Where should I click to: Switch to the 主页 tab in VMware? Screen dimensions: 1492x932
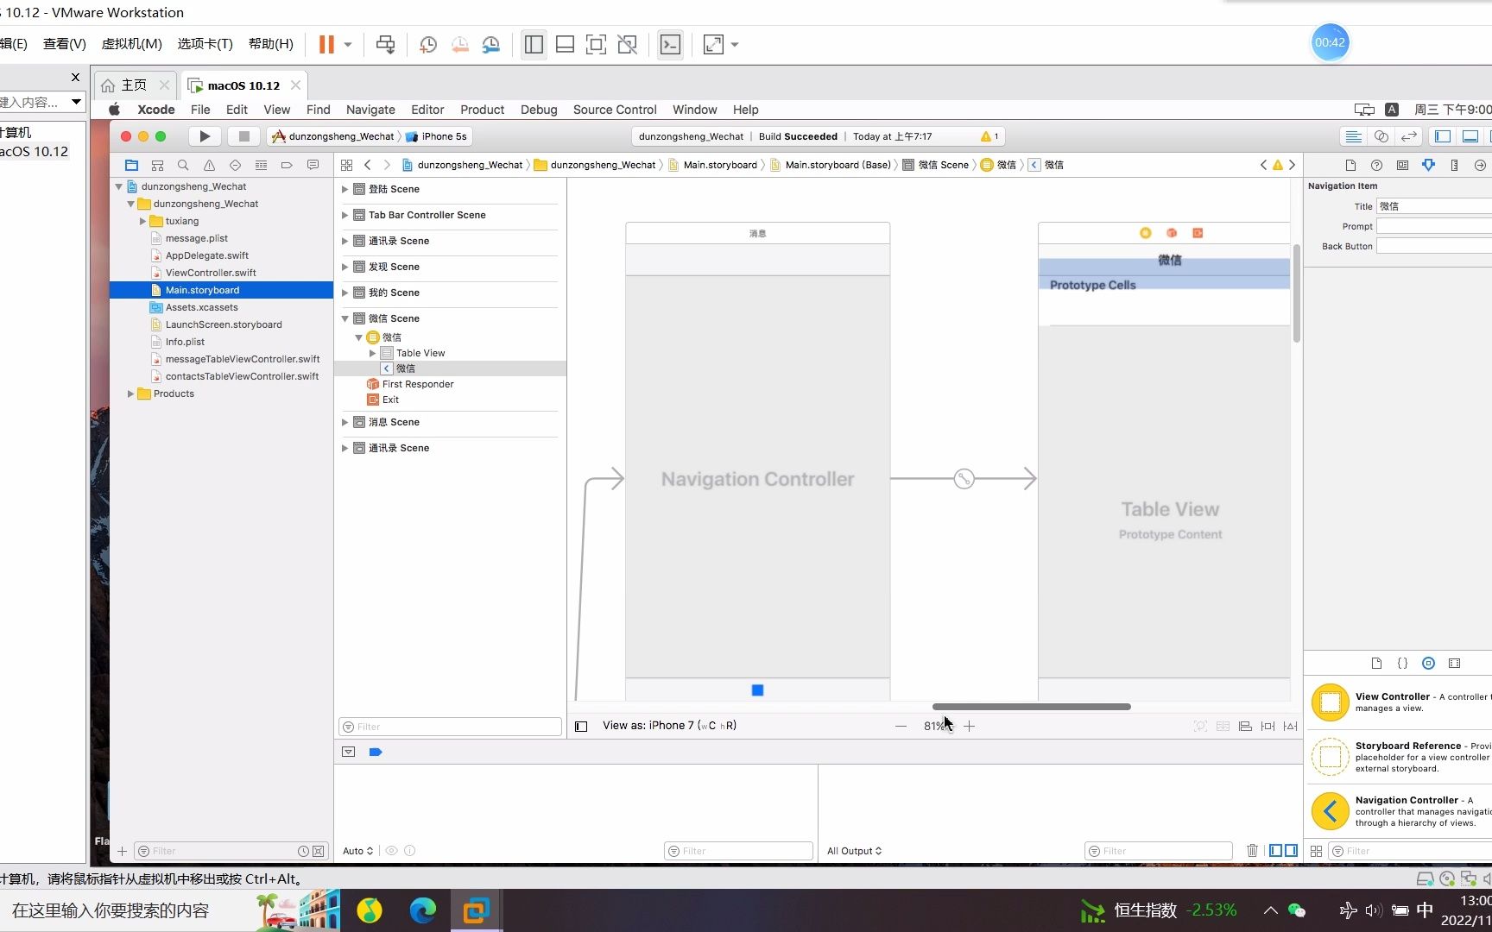point(134,85)
